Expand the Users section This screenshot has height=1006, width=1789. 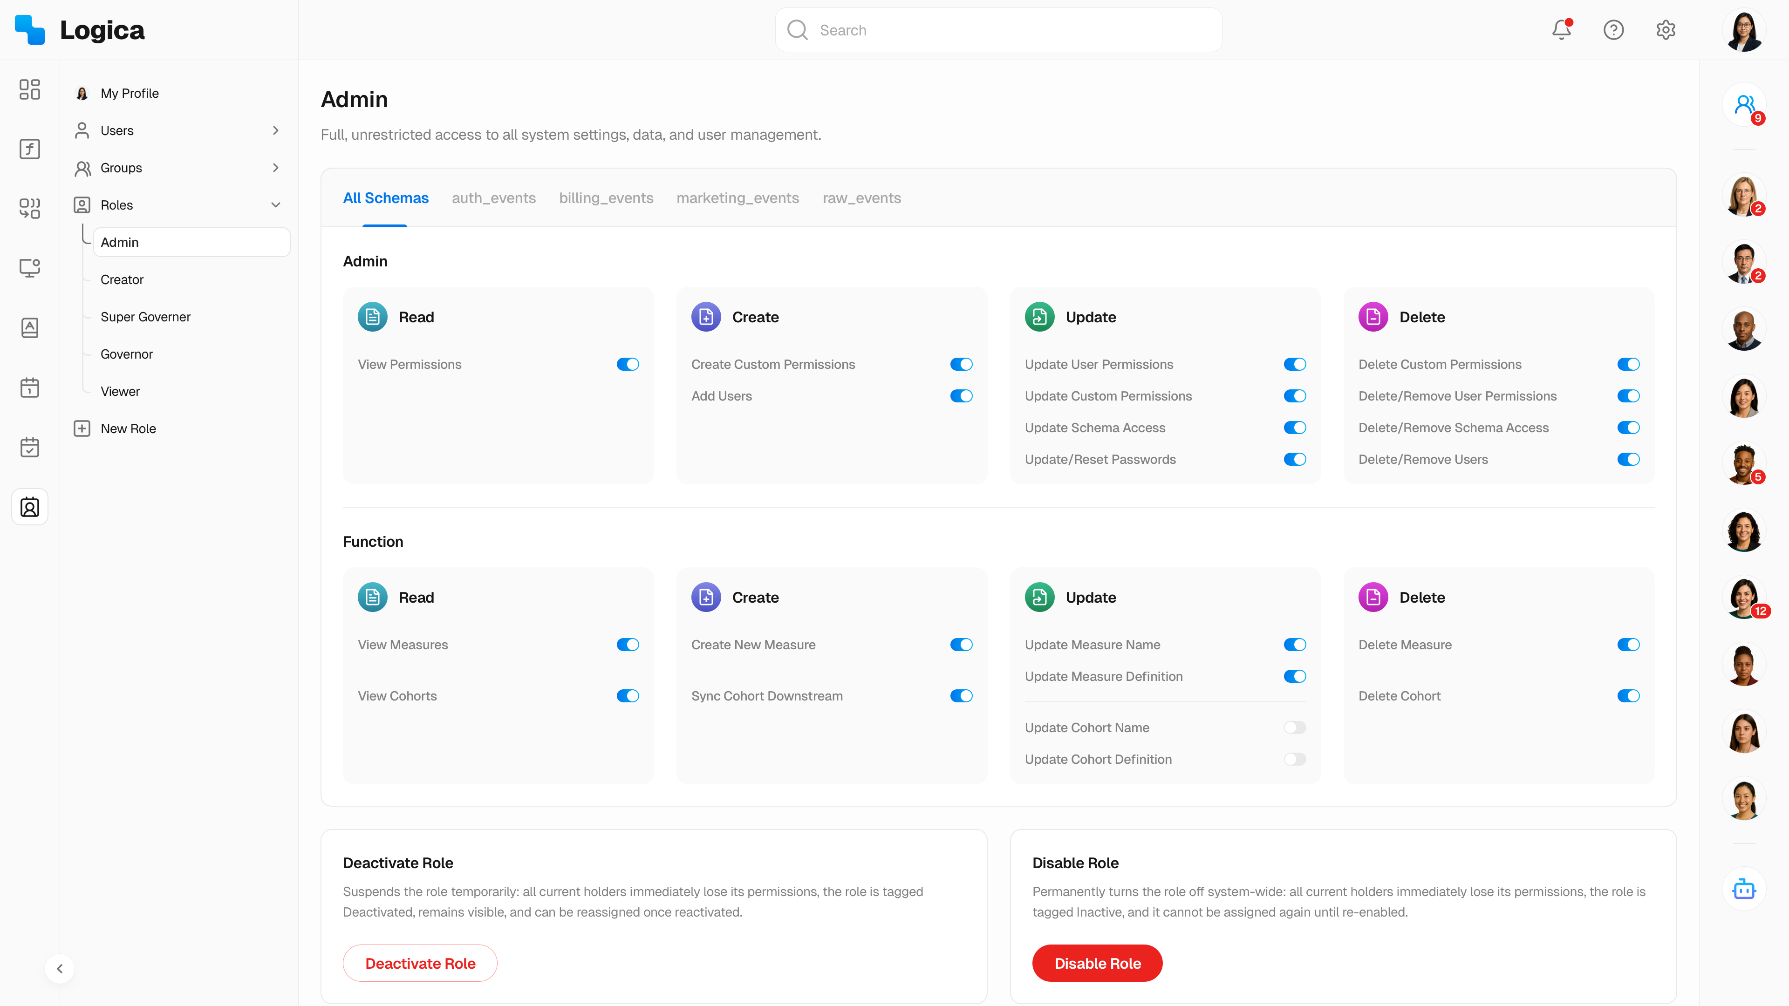tap(276, 130)
